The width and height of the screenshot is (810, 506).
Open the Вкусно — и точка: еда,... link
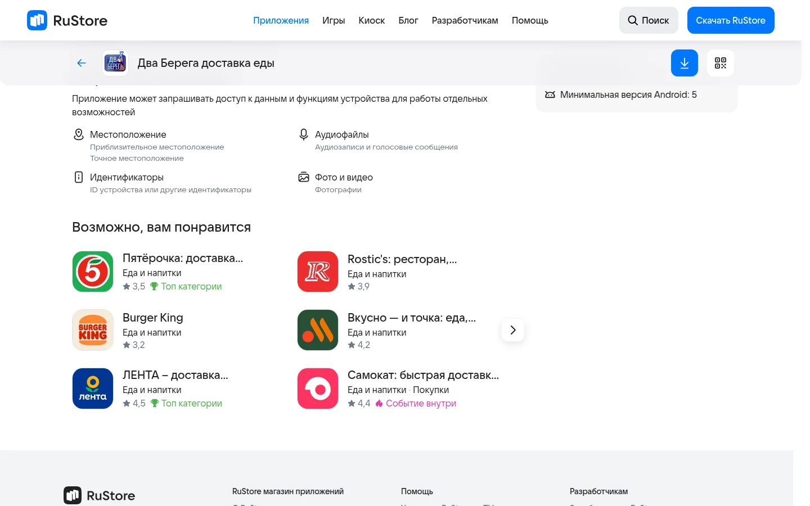(x=412, y=318)
